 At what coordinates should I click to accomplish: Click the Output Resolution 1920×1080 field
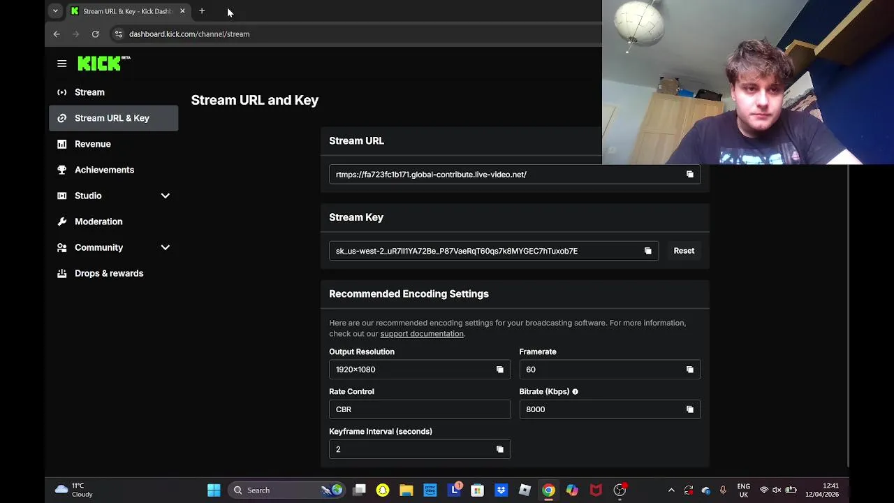(x=420, y=370)
